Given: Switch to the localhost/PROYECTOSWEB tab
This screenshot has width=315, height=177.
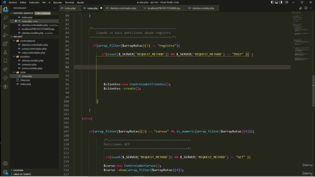Looking at the screenshot, I should [x=164, y=8].
